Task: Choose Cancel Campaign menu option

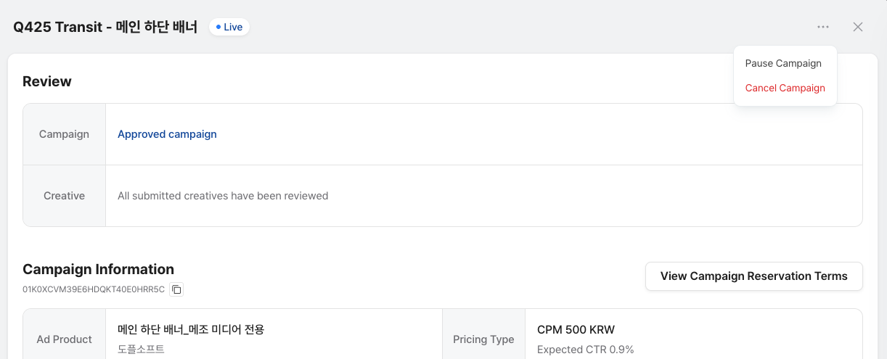Action: tap(785, 88)
